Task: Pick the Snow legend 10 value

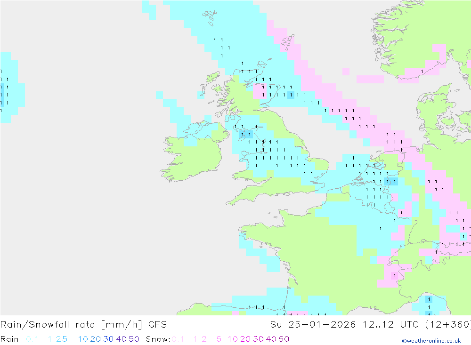Action: 233,339
